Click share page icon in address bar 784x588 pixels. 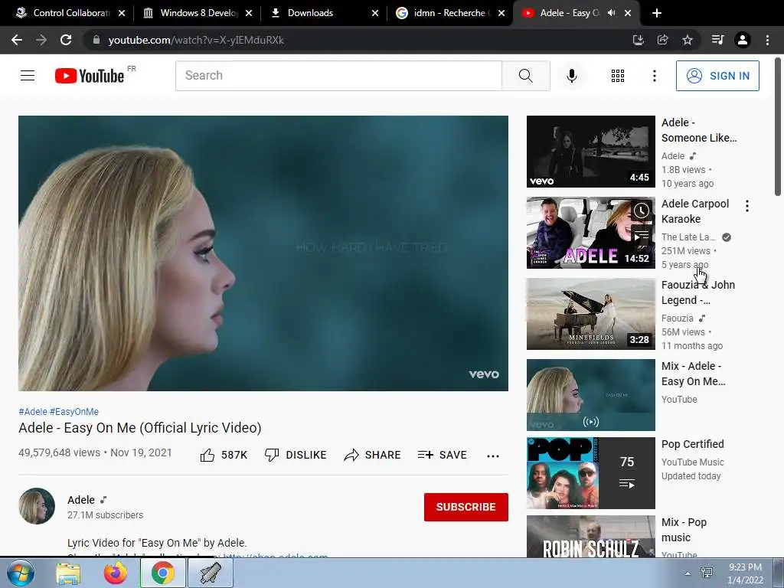pyautogui.click(x=662, y=40)
